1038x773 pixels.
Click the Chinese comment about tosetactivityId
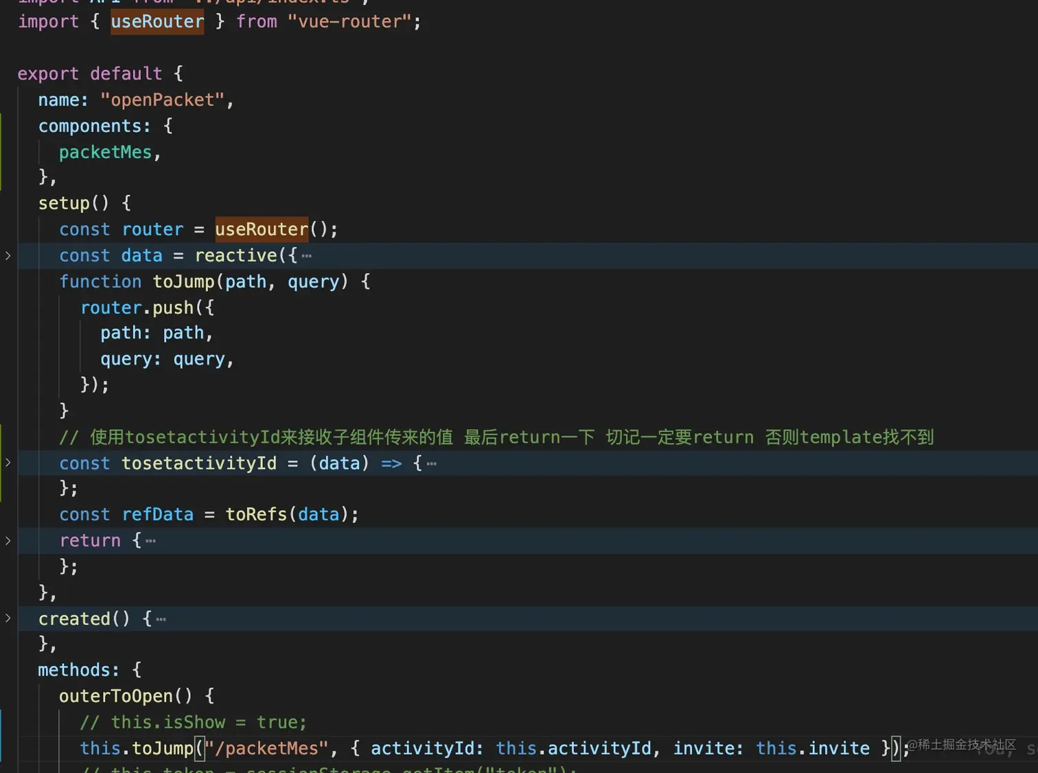(496, 437)
